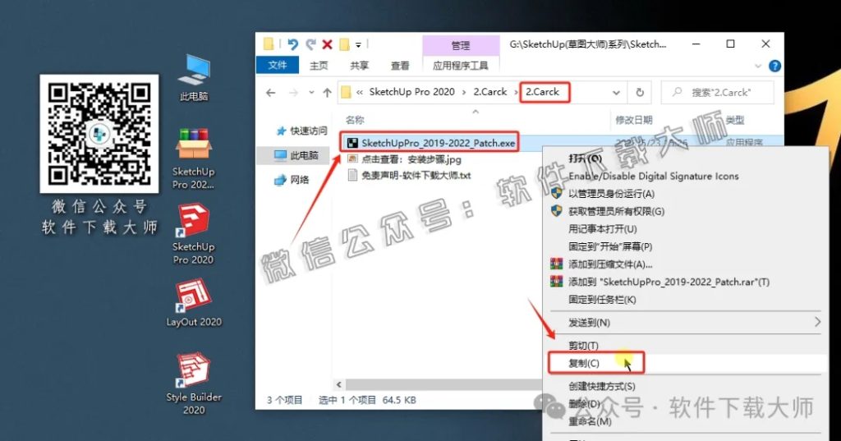841x441 pixels.
Task: Open the 应用程序工具 ribbon tab
Action: 461,66
